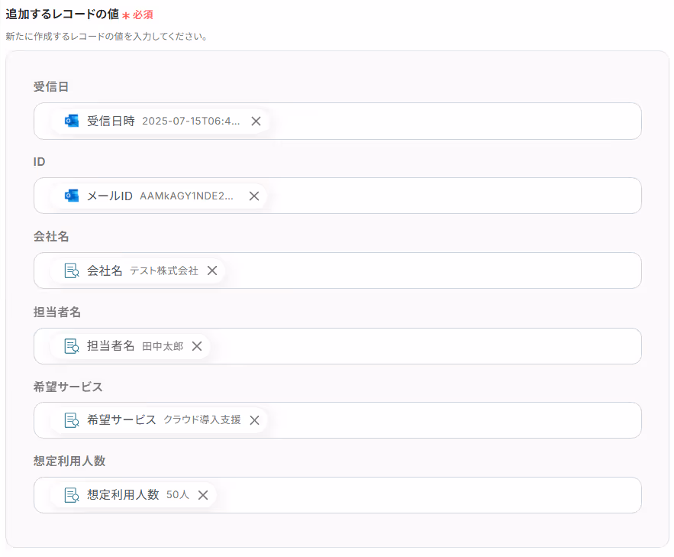Remove the 希望サービス クラウド導入支援 chip

click(x=254, y=420)
